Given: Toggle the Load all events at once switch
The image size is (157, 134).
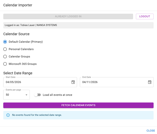Looking at the screenshot, I should [37, 95].
